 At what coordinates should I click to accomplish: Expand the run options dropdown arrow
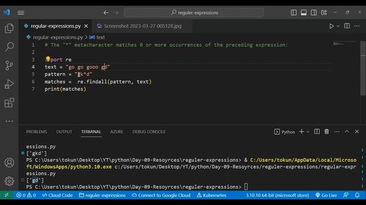click(338, 26)
